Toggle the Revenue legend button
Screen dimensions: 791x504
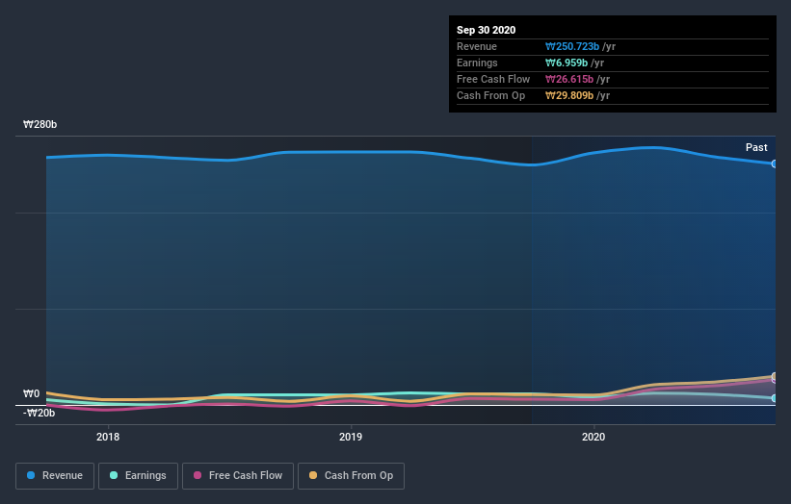pos(55,476)
